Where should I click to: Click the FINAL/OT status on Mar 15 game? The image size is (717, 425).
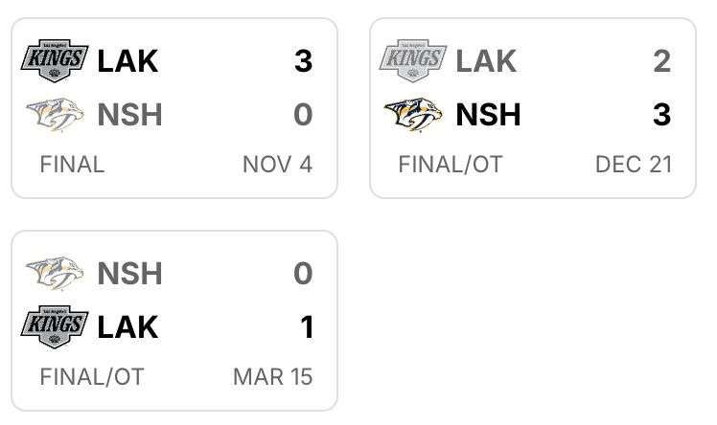[91, 376]
